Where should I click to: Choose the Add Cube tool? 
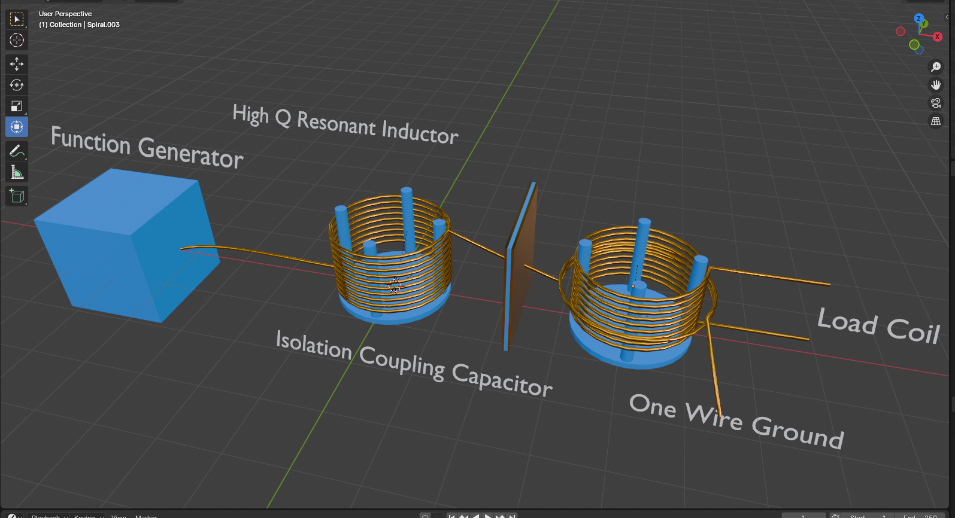point(17,196)
